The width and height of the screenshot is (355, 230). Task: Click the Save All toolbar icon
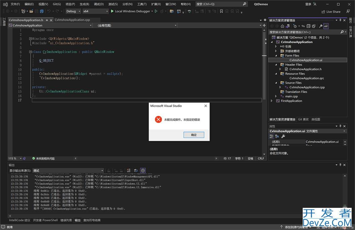[x=42, y=11]
